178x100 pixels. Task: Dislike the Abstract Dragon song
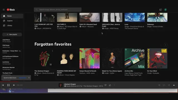[x=105, y=85]
